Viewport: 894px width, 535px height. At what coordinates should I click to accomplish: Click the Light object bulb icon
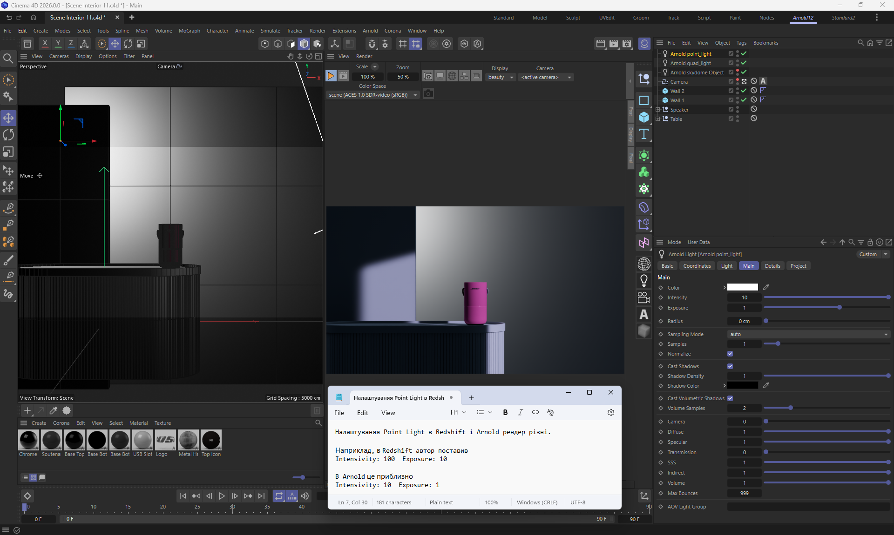click(x=644, y=280)
